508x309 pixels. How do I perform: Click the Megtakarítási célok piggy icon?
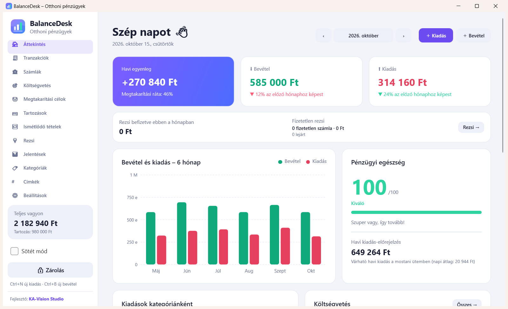pyautogui.click(x=15, y=99)
